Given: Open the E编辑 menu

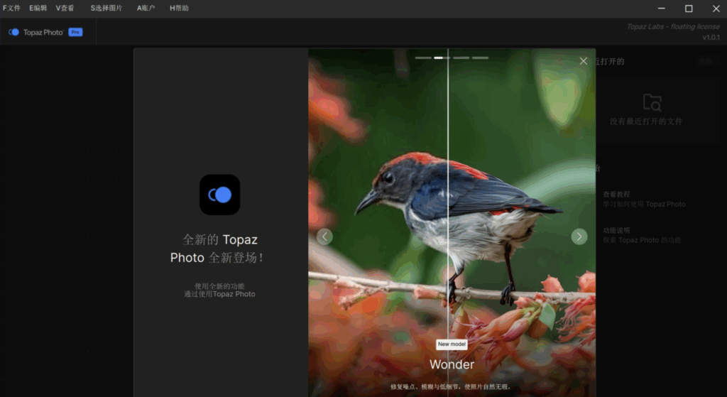Looking at the screenshot, I should click(38, 8).
